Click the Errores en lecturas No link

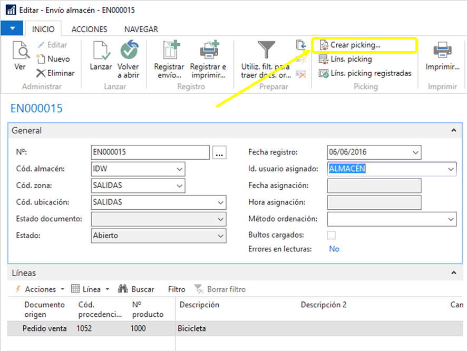tap(334, 249)
